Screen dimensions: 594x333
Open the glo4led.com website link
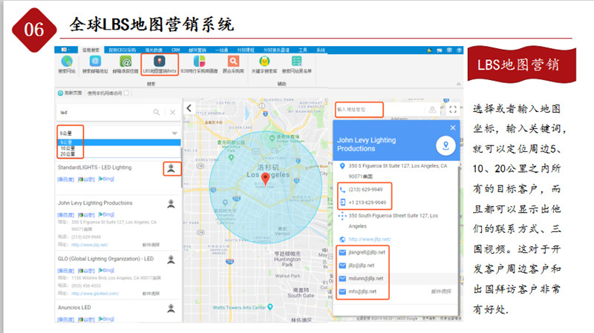tap(95, 294)
